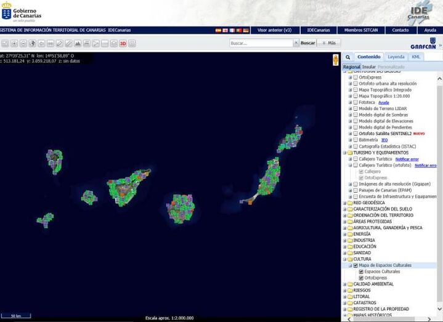The height and width of the screenshot is (322, 443).
Task: Click the zoom out (−) toolbar icon
Action: [23, 43]
